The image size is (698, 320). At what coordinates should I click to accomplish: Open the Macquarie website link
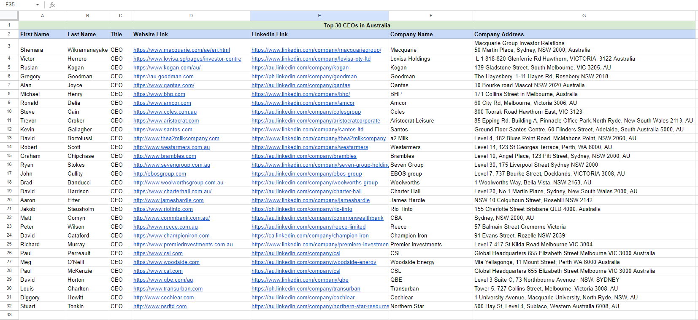[181, 50]
